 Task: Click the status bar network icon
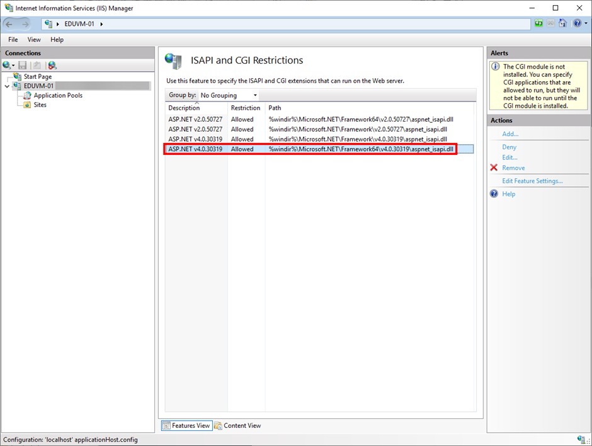pyautogui.click(x=581, y=439)
